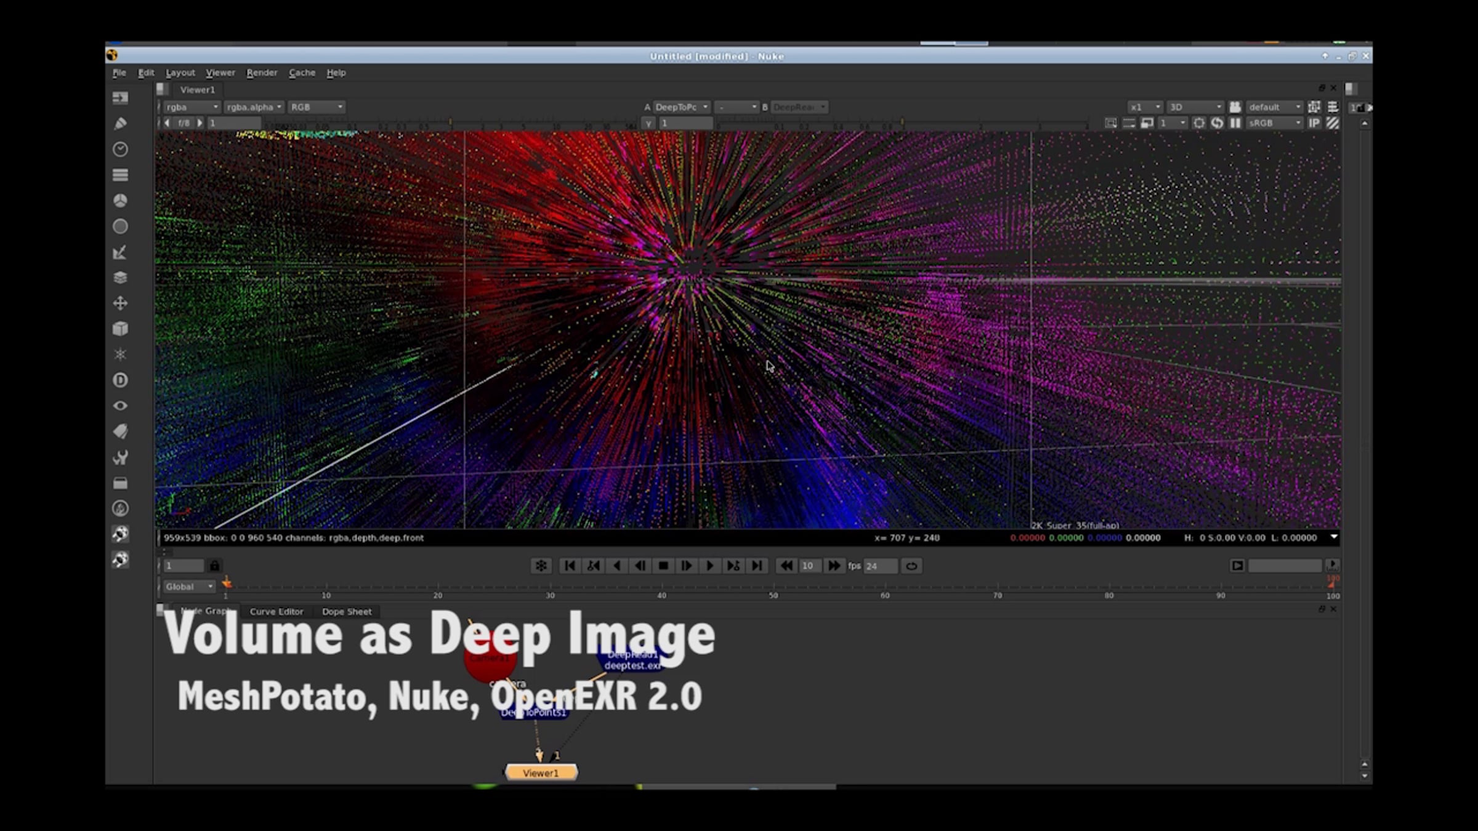
Task: Open the Cache menu
Action: 302,73
